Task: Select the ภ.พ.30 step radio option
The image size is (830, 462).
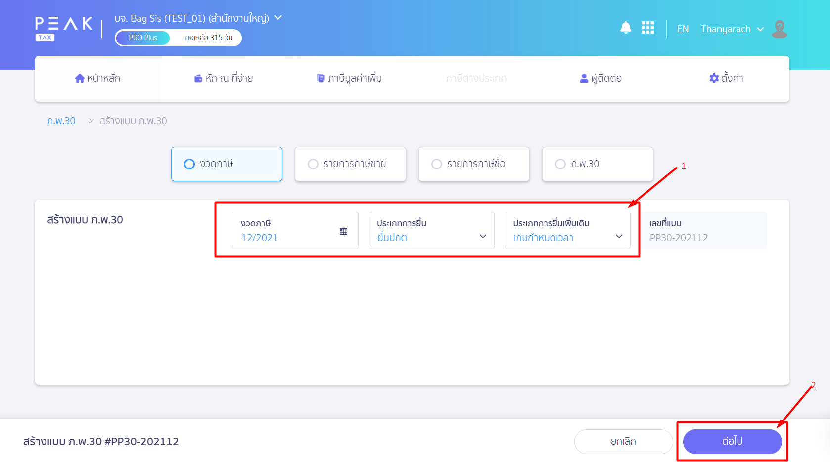Action: coord(560,164)
